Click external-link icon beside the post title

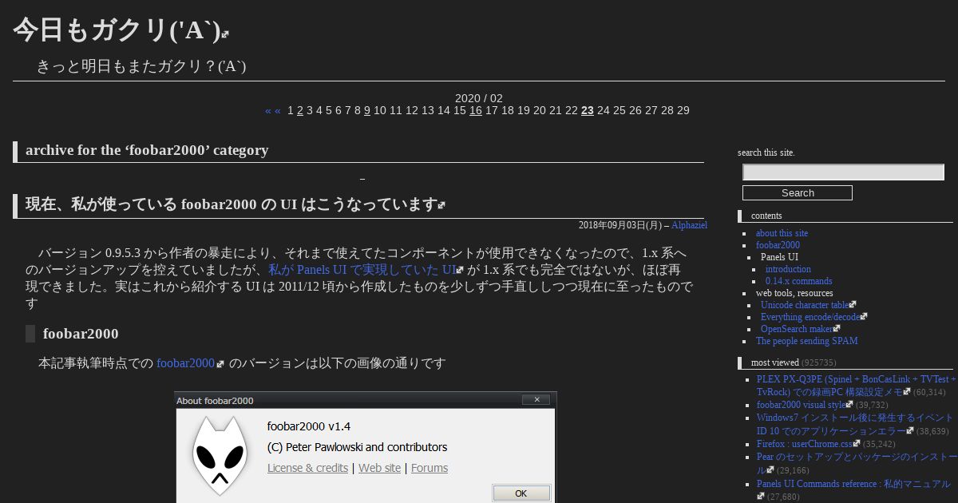click(441, 205)
